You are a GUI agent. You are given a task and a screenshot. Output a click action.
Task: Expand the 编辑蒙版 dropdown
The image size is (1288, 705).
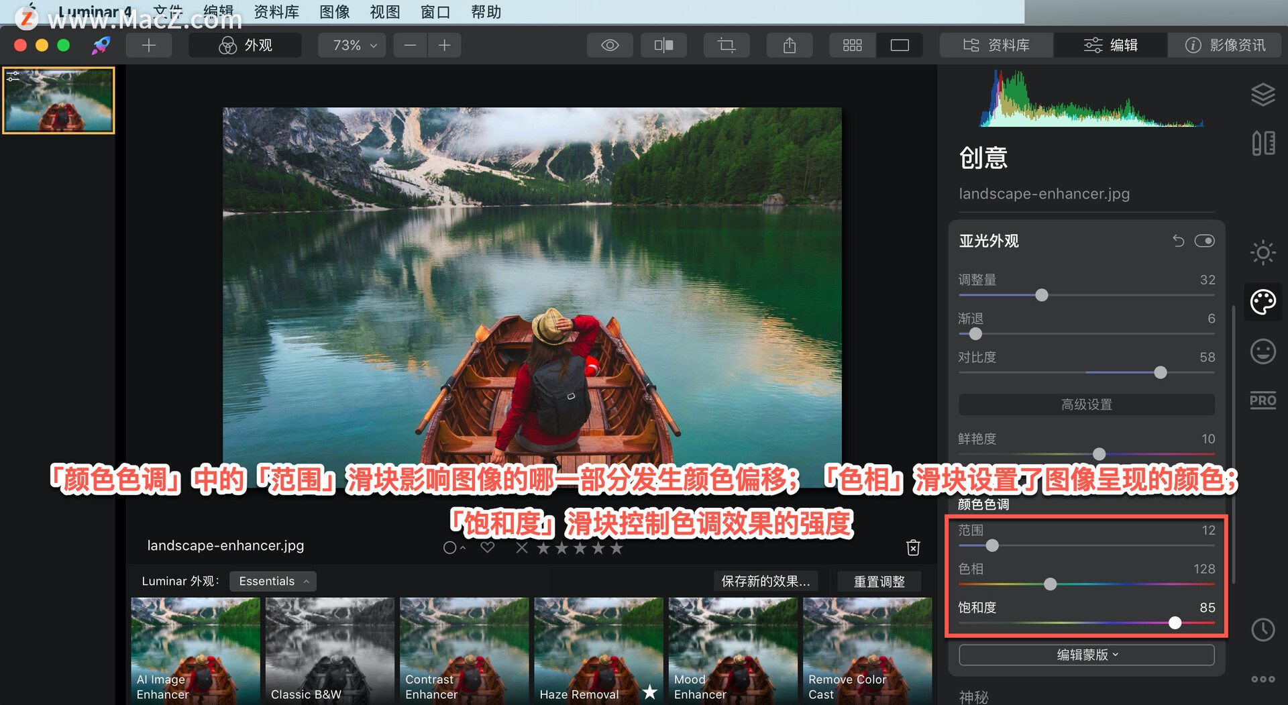point(1085,655)
